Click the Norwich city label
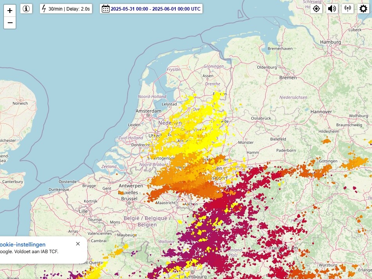The height and width of the screenshot is (279, 372). pyautogui.click(x=20, y=103)
